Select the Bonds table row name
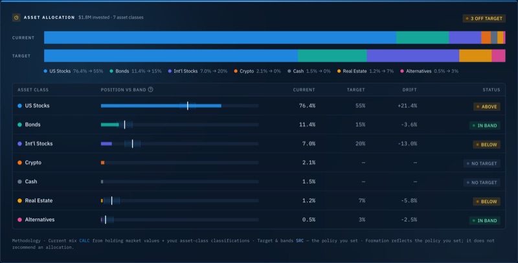Image resolution: width=518 pixels, height=263 pixels. click(33, 125)
